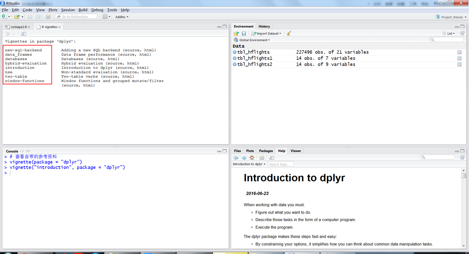Click the window-functions vignette name
The width and height of the screenshot is (469, 254).
click(25, 81)
